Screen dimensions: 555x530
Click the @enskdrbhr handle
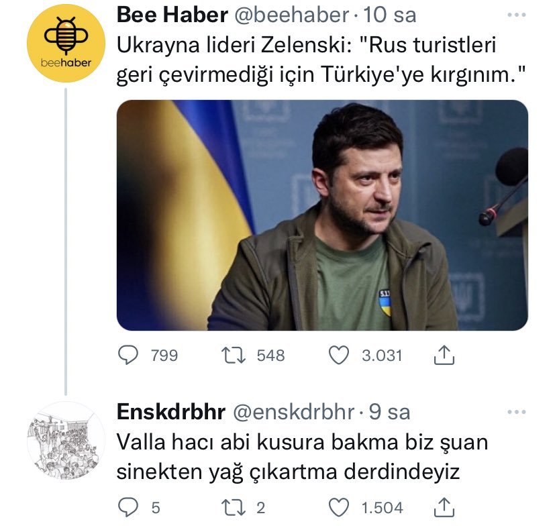point(295,411)
